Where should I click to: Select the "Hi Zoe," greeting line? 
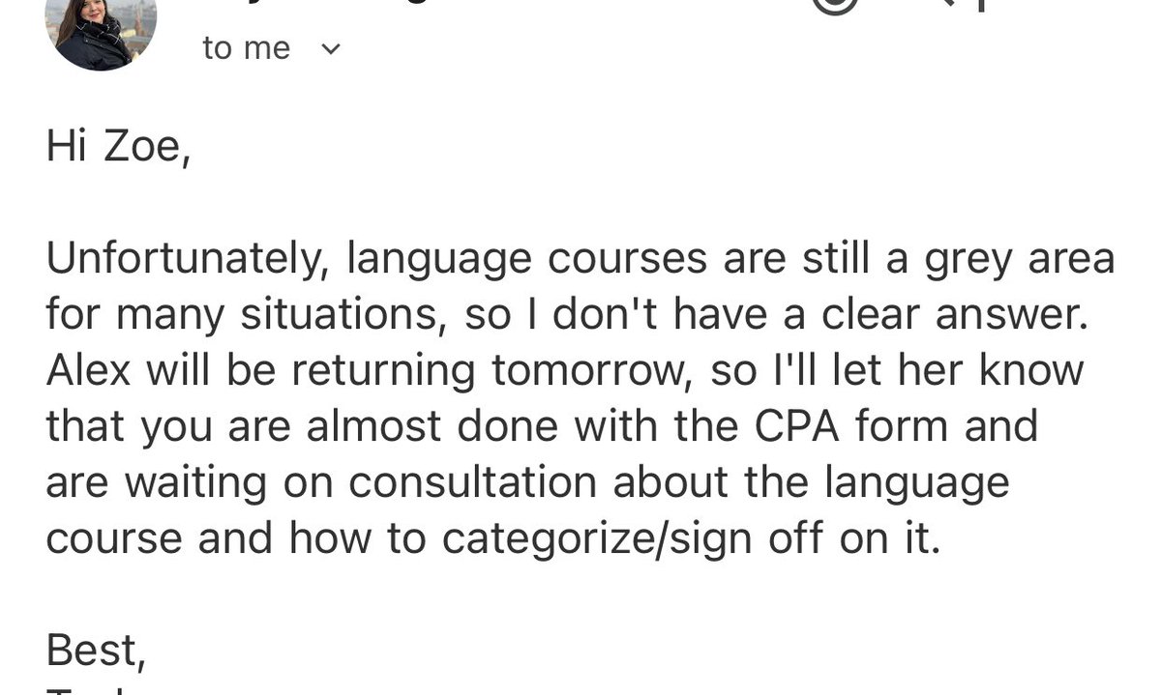click(118, 149)
